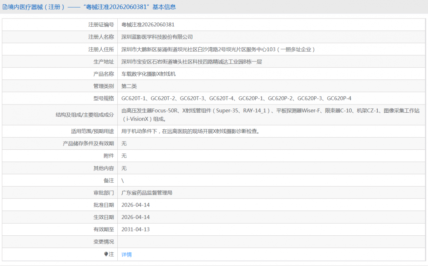
Task: Select registration number 粤械注准20262060381 value cell
Action: pyautogui.click(x=148, y=25)
